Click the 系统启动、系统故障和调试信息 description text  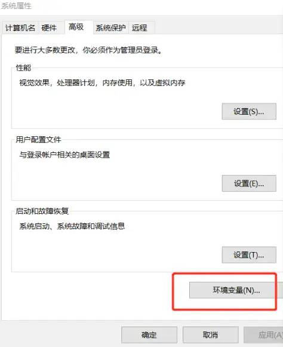pyautogui.click(x=72, y=226)
